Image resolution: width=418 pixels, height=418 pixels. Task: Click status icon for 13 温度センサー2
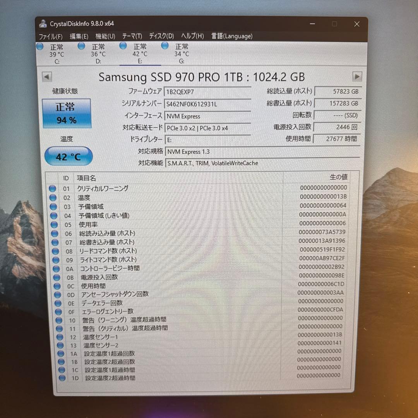click(x=60, y=346)
